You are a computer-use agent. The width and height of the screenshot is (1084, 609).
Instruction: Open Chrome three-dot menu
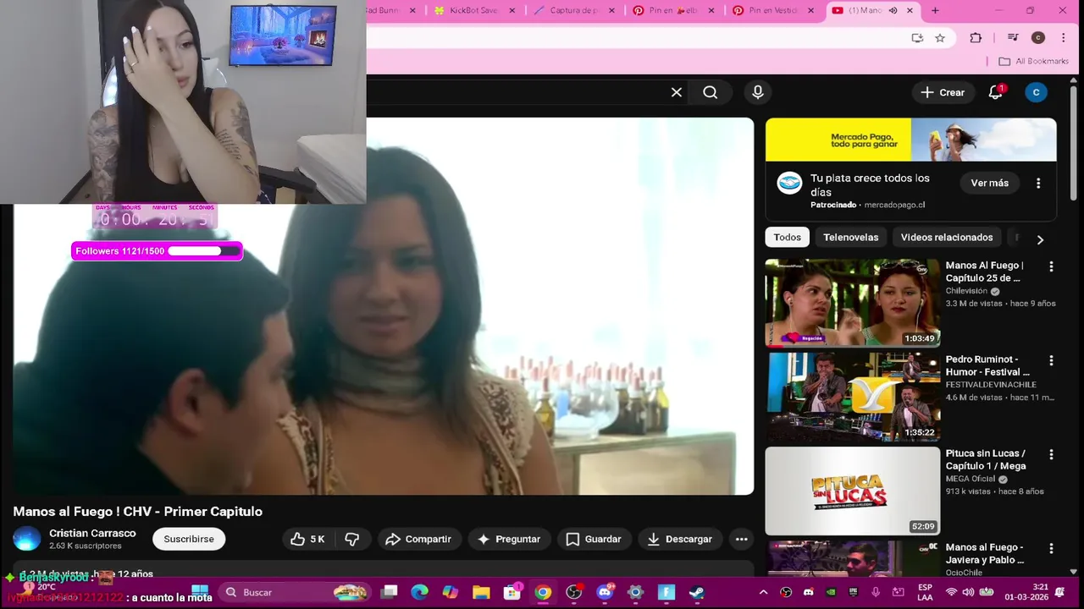click(x=1064, y=38)
